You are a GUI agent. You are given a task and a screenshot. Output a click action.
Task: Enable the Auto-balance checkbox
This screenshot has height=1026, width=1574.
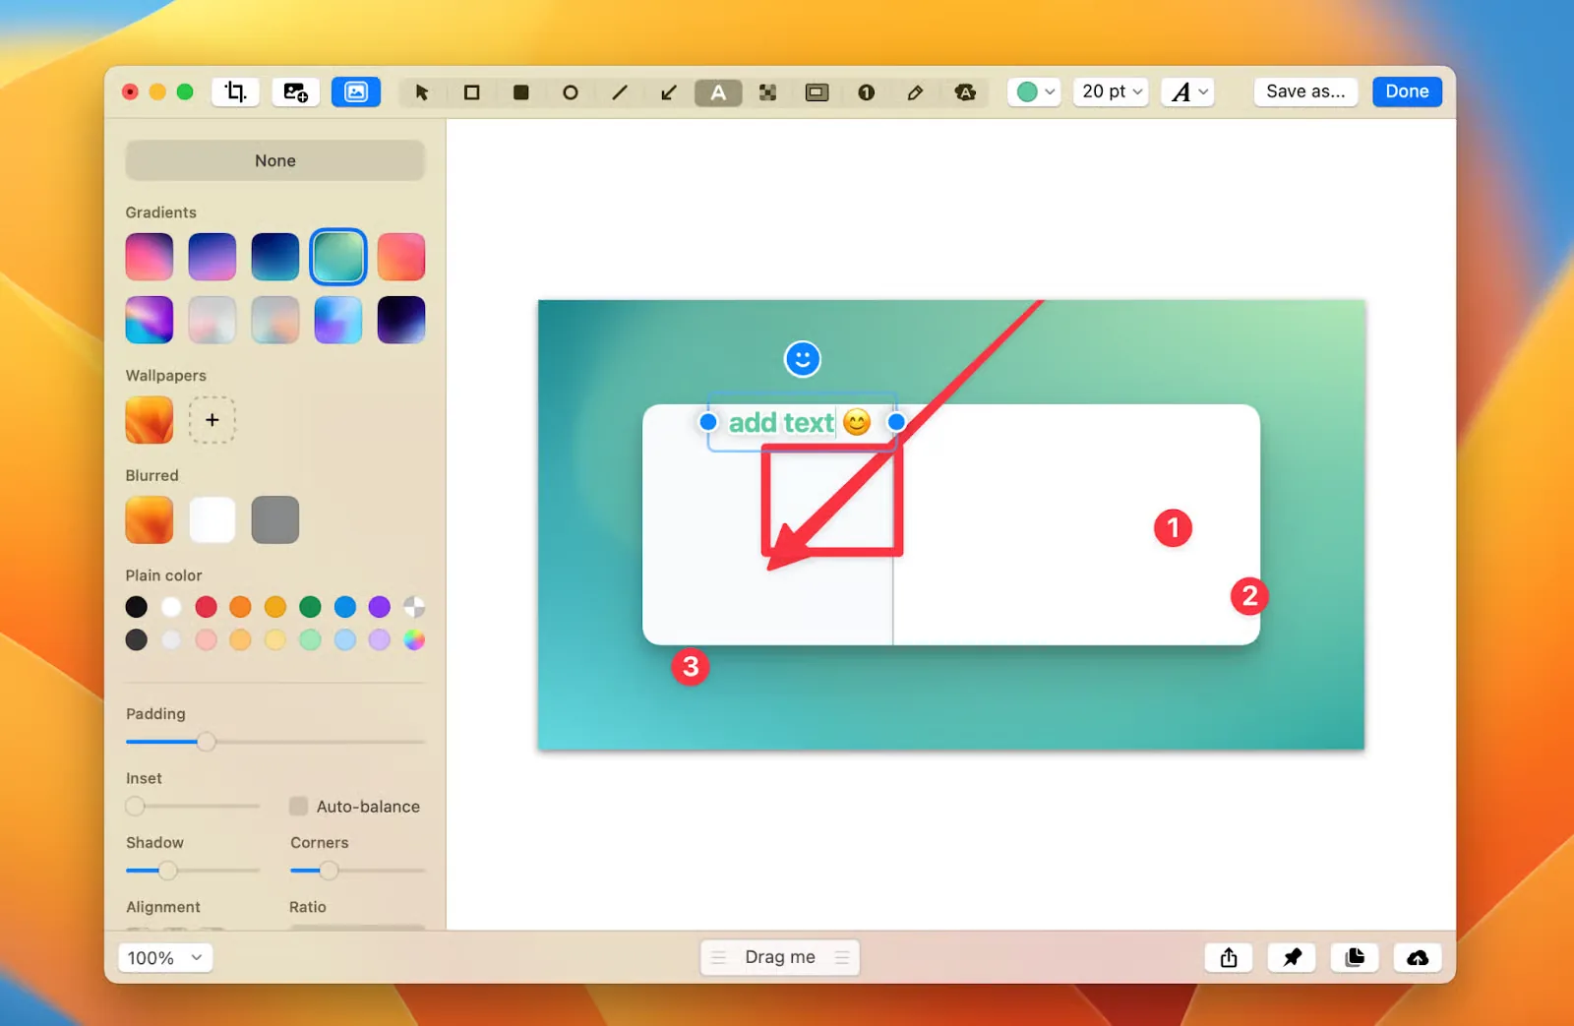point(297,806)
